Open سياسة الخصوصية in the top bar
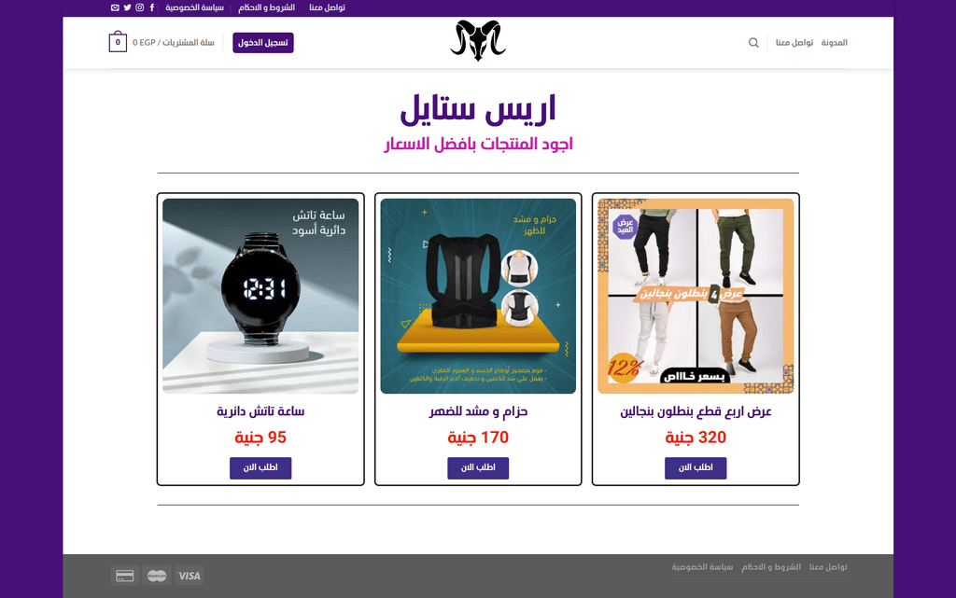956x598 pixels. [x=194, y=7]
